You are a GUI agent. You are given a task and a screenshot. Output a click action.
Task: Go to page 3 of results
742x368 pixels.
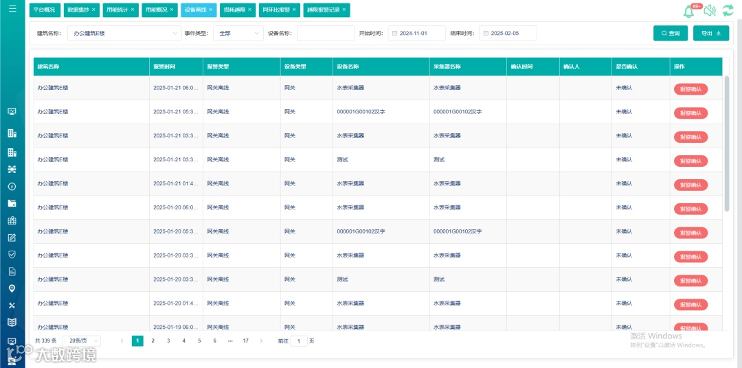pyautogui.click(x=168, y=341)
